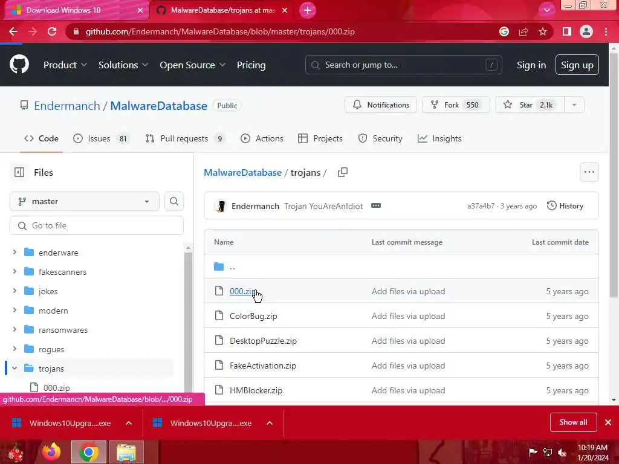Search files with magnifier button
Image resolution: width=619 pixels, height=464 pixels.
click(174, 201)
